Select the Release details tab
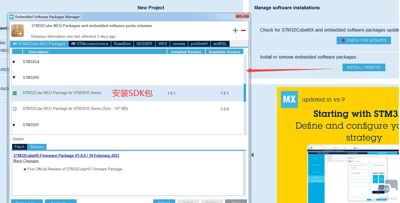This screenshot has width=400, height=203. point(37,147)
